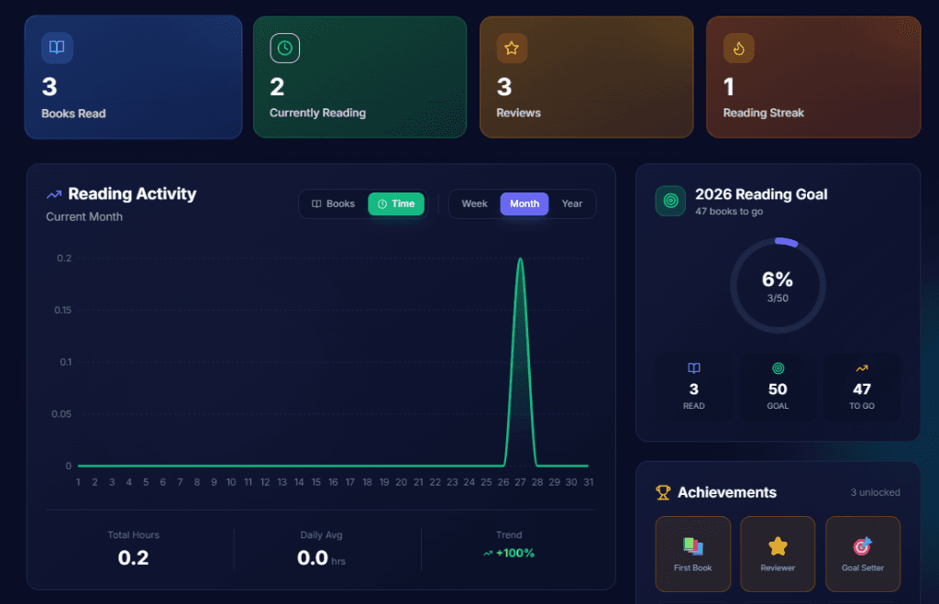Toggle chart to Time mode
Screen dimensions: 939x604
tap(396, 203)
